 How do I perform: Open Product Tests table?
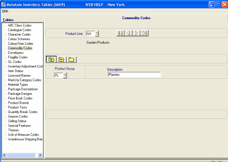17,107
